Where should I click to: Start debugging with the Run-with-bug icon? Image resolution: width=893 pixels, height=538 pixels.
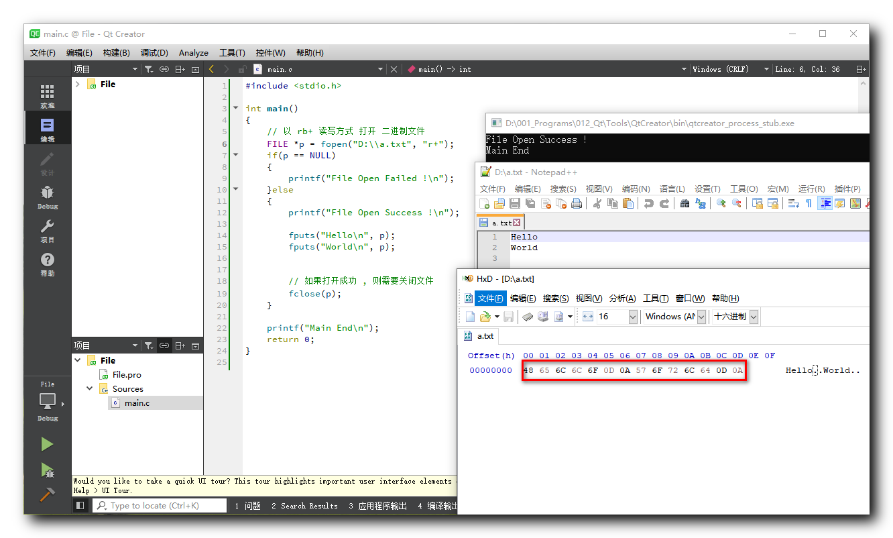(47, 470)
